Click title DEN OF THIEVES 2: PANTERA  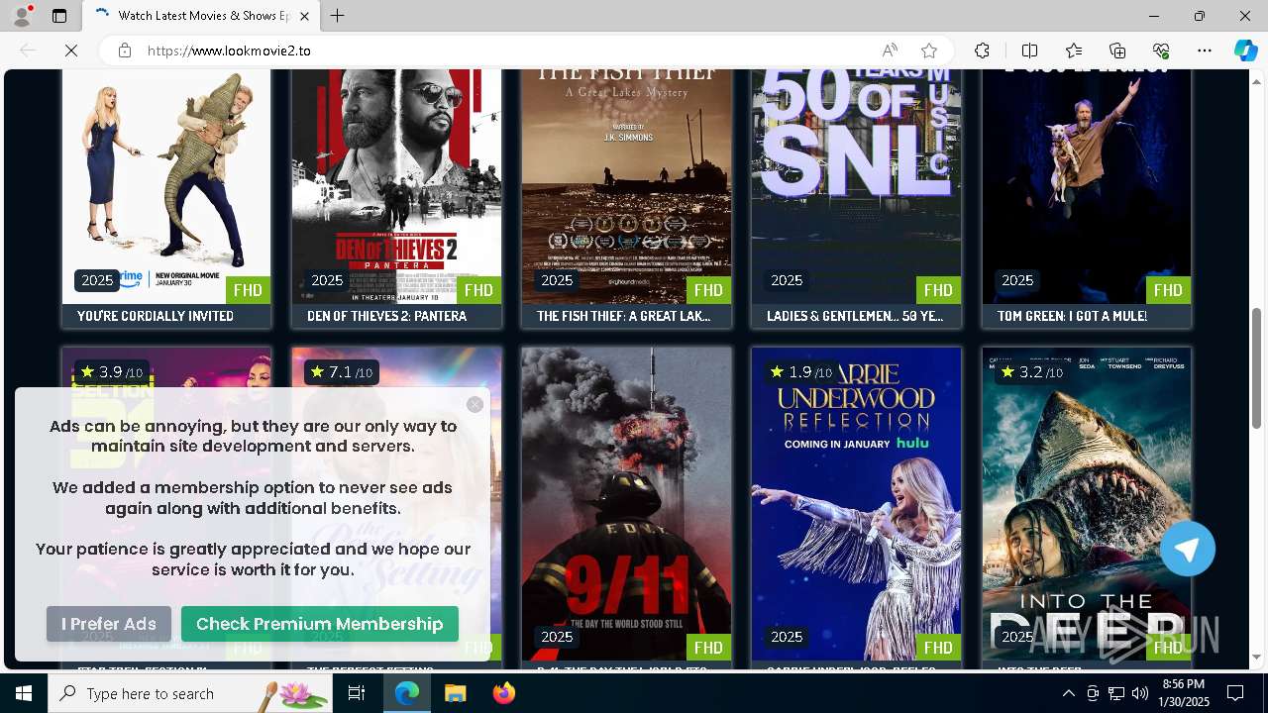click(386, 316)
